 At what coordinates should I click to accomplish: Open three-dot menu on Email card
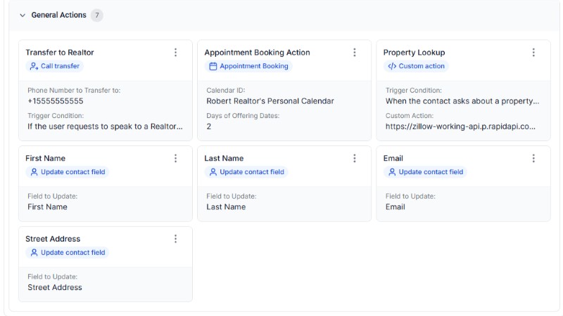click(533, 159)
